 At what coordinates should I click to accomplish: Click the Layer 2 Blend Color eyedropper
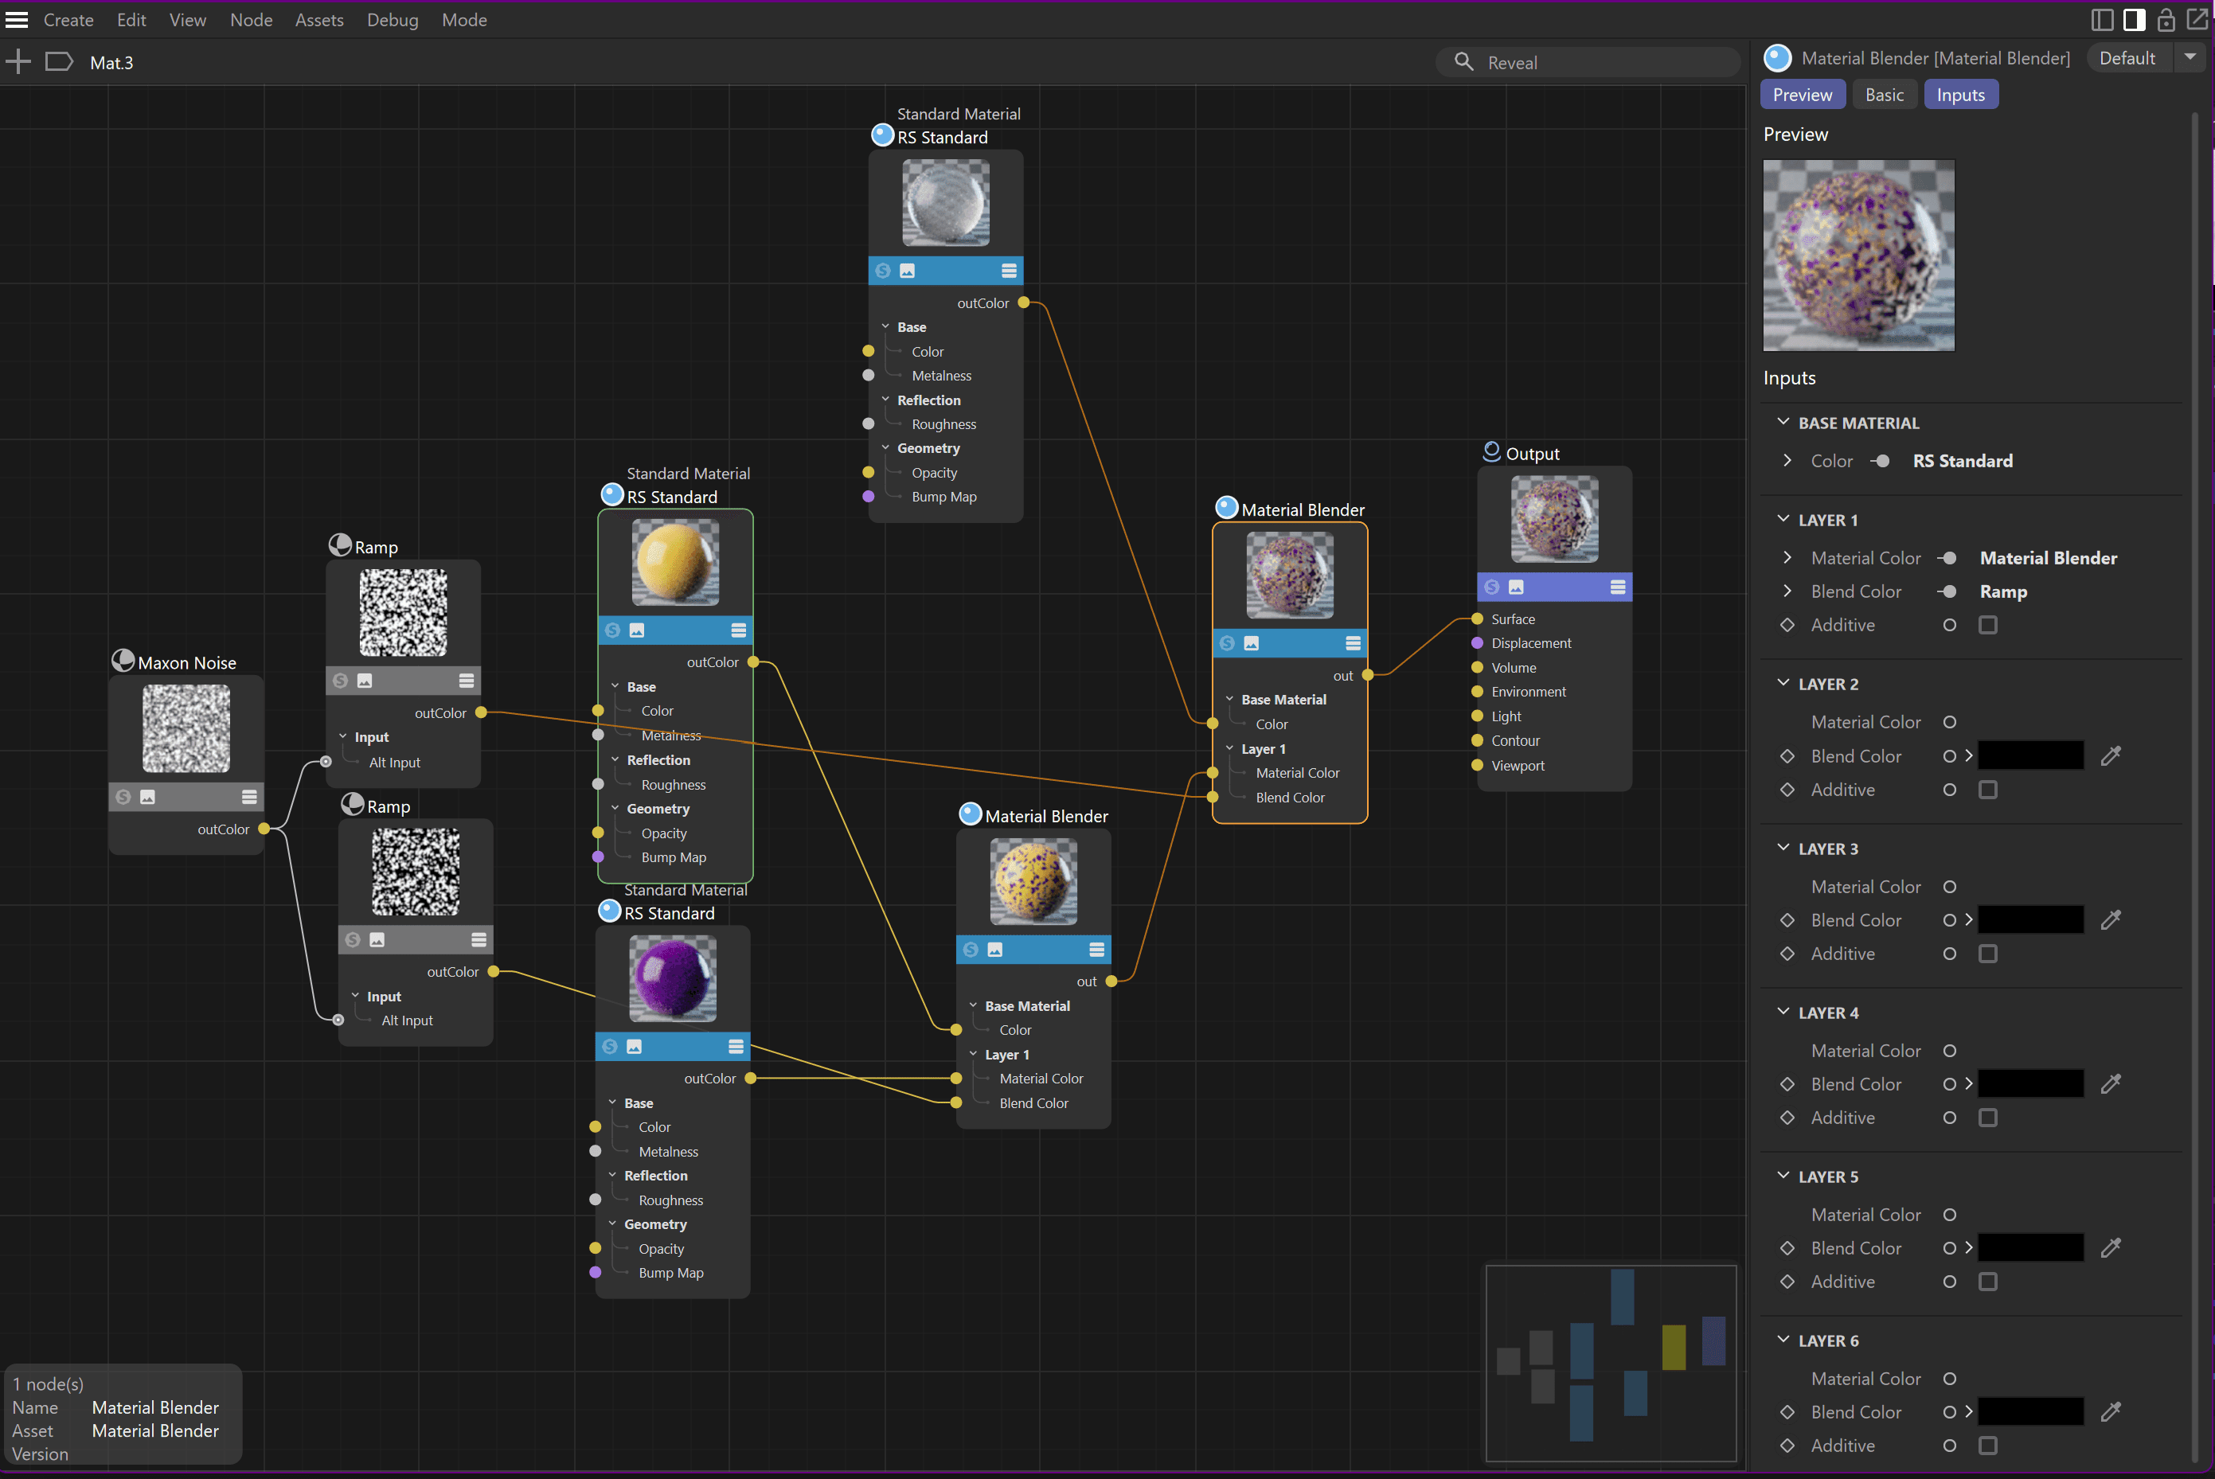click(2110, 755)
